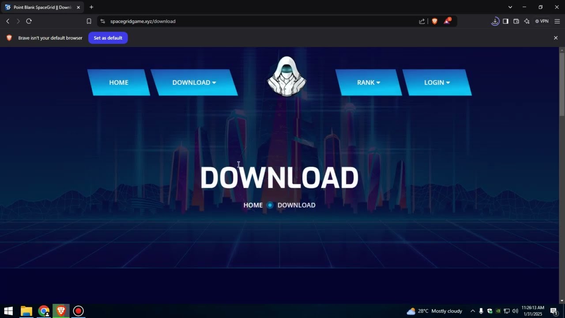Click the screen recorder taskbar icon
The width and height of the screenshot is (565, 318).
(78, 311)
